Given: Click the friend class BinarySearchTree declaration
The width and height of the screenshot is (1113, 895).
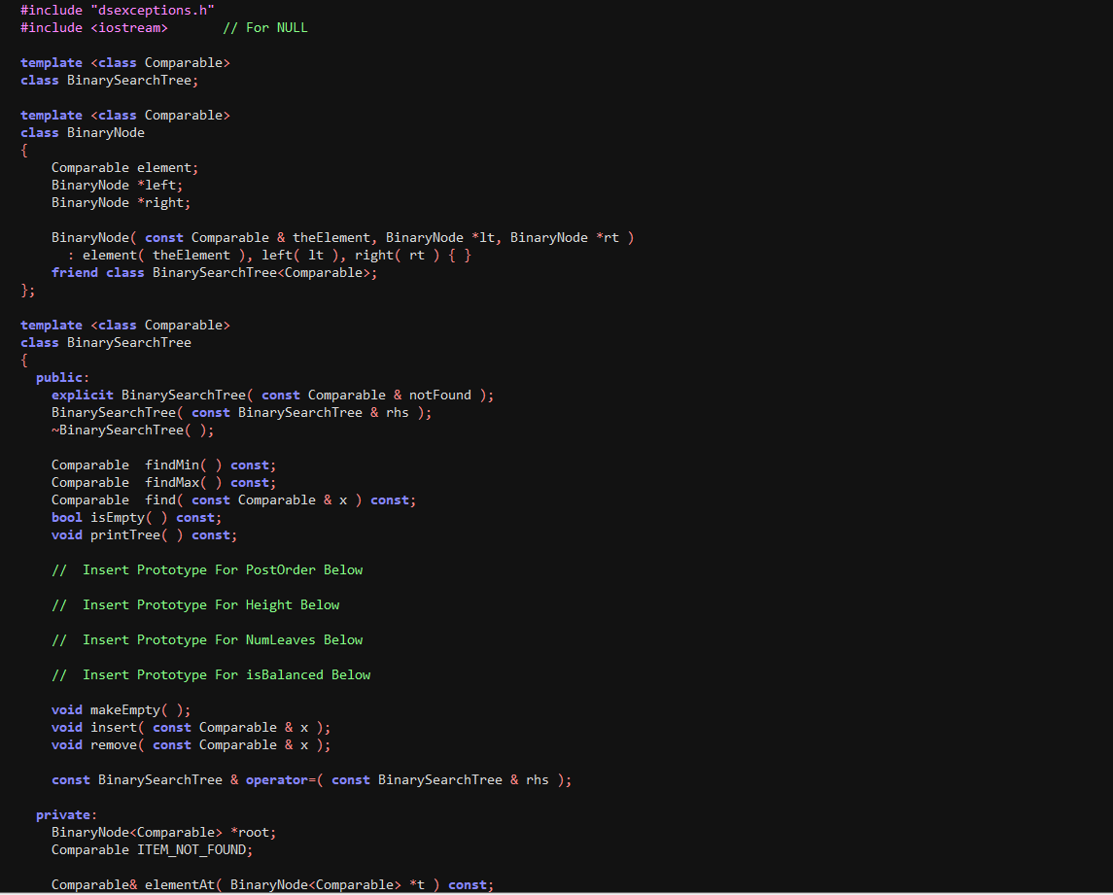Looking at the screenshot, I should pyautogui.click(x=212, y=272).
